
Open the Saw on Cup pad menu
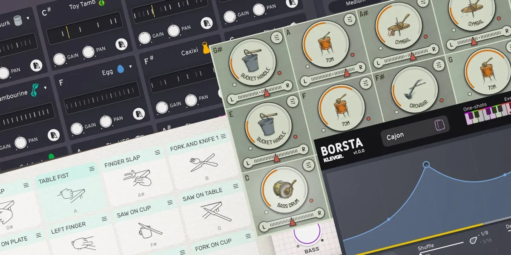tap(169, 203)
